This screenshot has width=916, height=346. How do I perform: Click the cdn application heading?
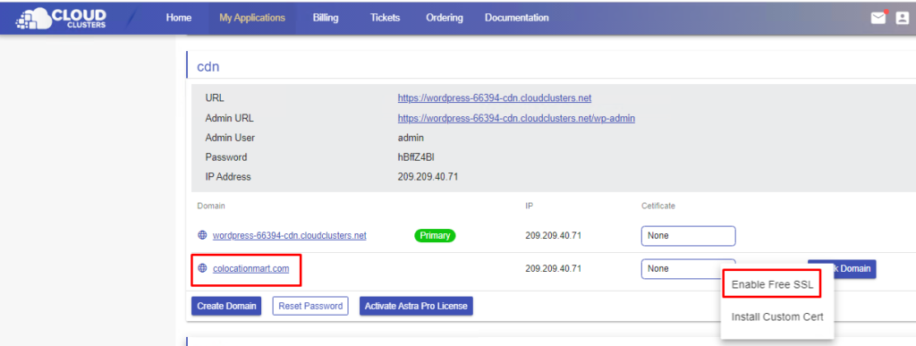[208, 66]
